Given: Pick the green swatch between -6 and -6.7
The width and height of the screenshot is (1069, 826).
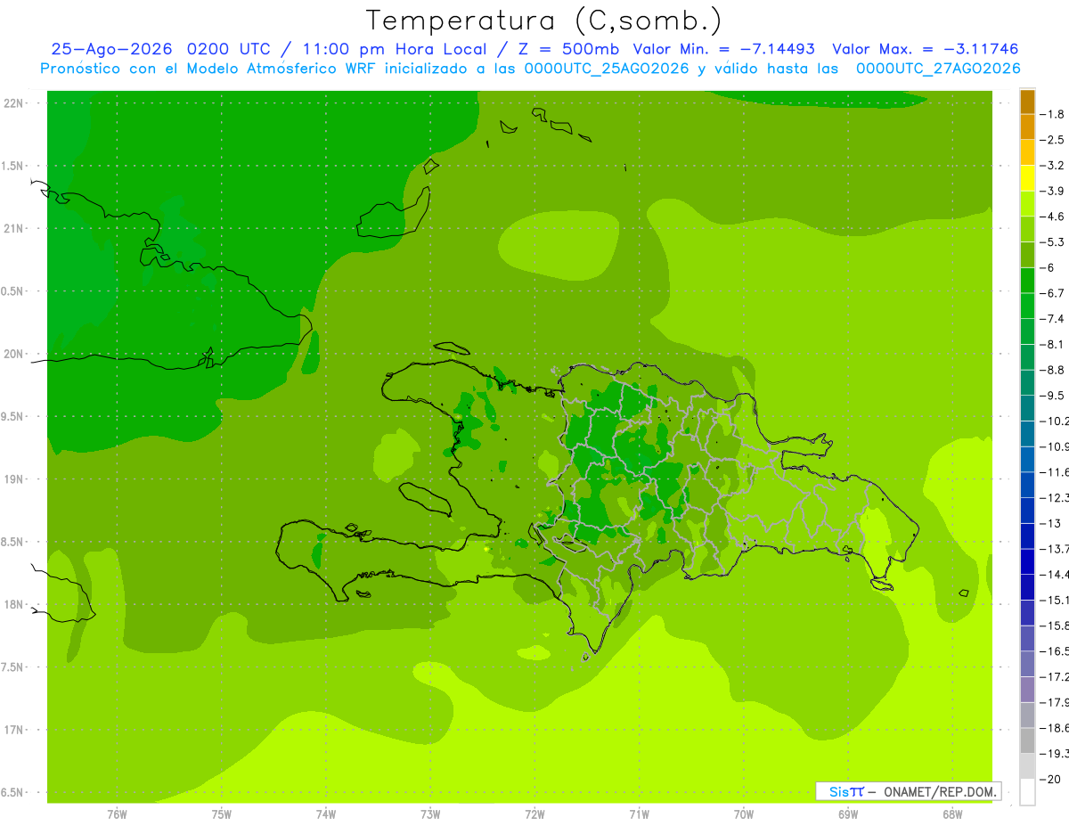Looking at the screenshot, I should 1027,281.
